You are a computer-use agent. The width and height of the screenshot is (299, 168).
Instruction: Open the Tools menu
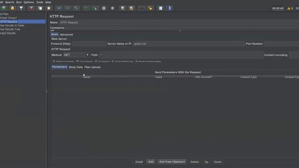40,2
